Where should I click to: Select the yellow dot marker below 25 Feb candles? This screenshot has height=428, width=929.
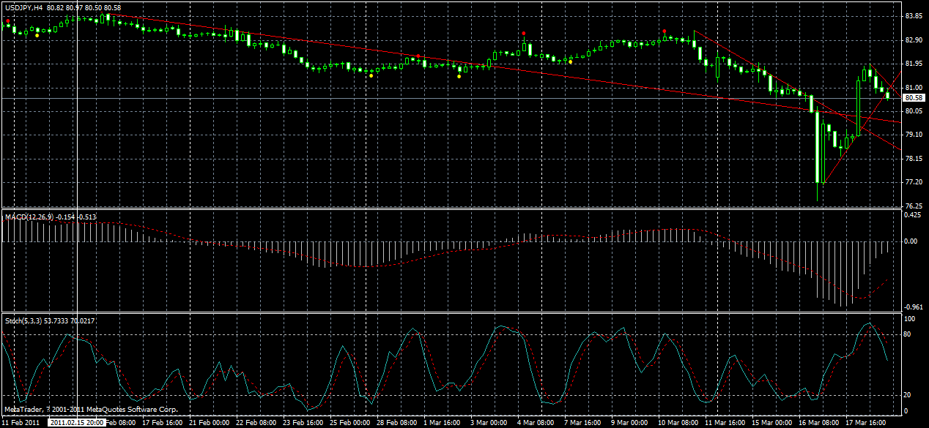pyautogui.click(x=371, y=75)
